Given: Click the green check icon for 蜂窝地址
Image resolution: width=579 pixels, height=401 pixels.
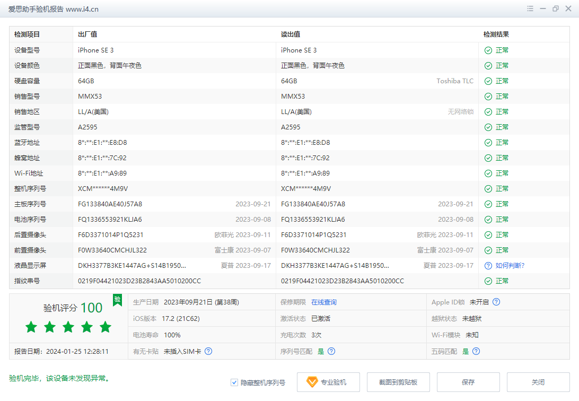Looking at the screenshot, I should (x=488, y=158).
